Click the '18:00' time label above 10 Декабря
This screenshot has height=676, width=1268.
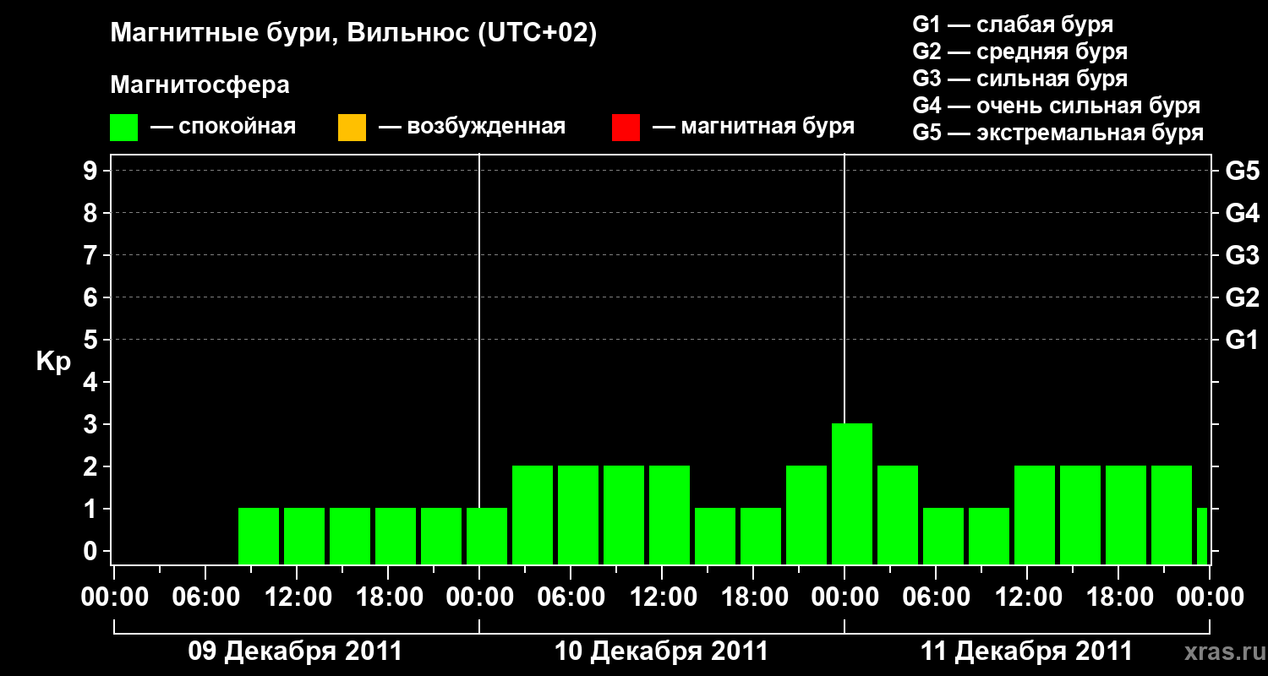[x=753, y=597]
